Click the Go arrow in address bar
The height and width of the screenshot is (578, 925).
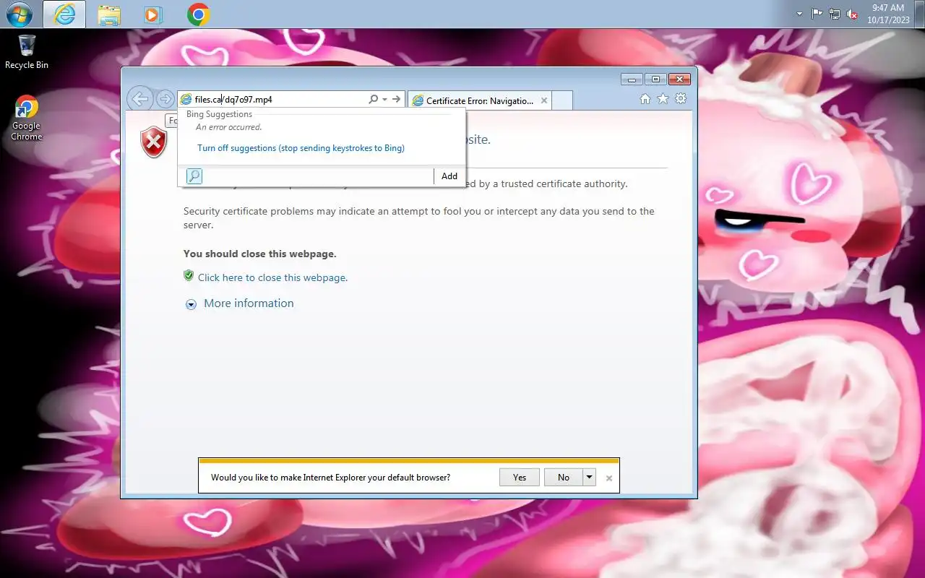tap(397, 99)
